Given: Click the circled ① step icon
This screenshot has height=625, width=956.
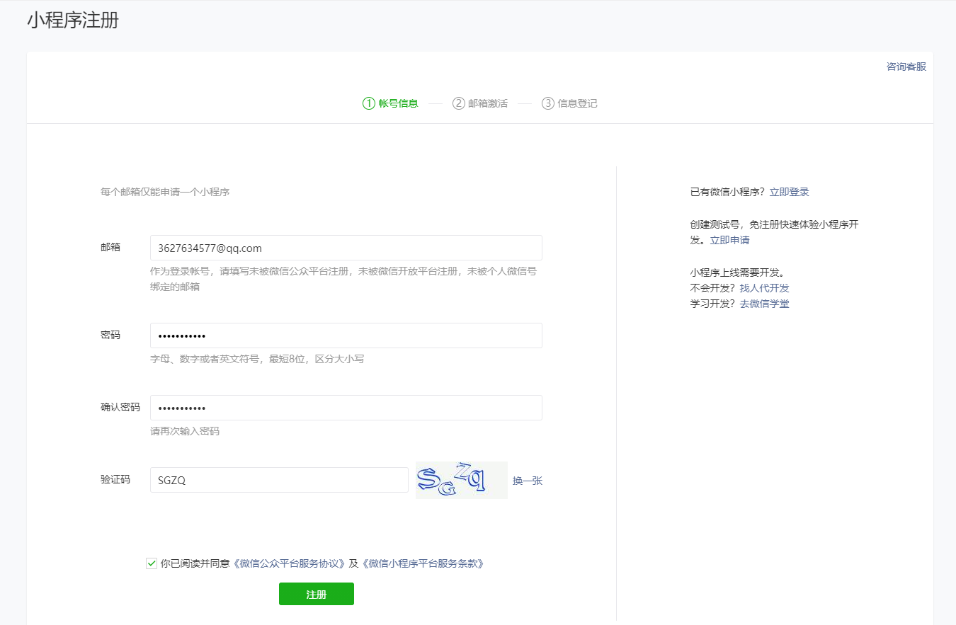Looking at the screenshot, I should coord(368,103).
